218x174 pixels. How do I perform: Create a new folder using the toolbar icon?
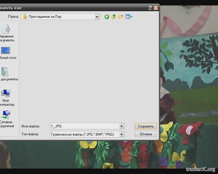click(x=121, y=17)
